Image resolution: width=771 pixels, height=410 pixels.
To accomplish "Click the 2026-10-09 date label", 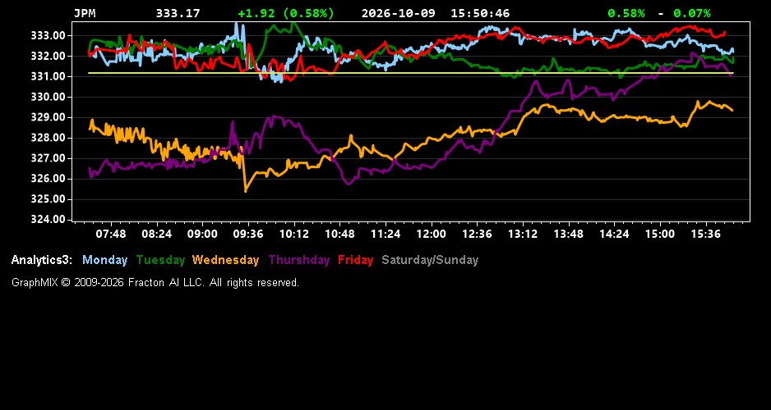I will pyautogui.click(x=399, y=14).
